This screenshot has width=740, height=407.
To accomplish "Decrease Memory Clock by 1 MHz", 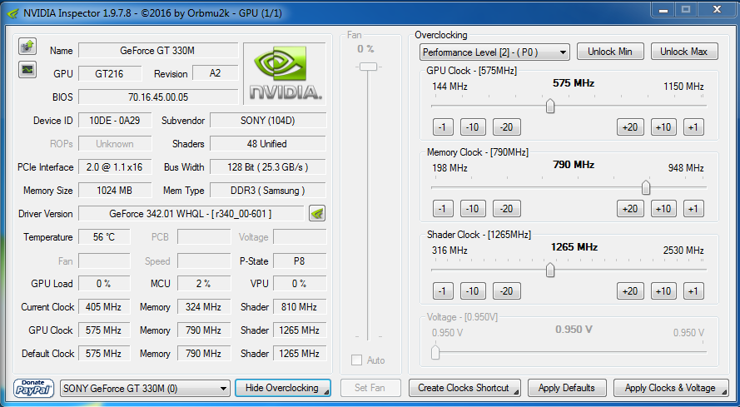I will [x=442, y=209].
